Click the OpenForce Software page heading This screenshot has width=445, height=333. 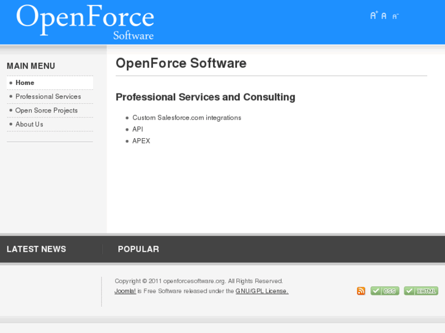point(181,63)
